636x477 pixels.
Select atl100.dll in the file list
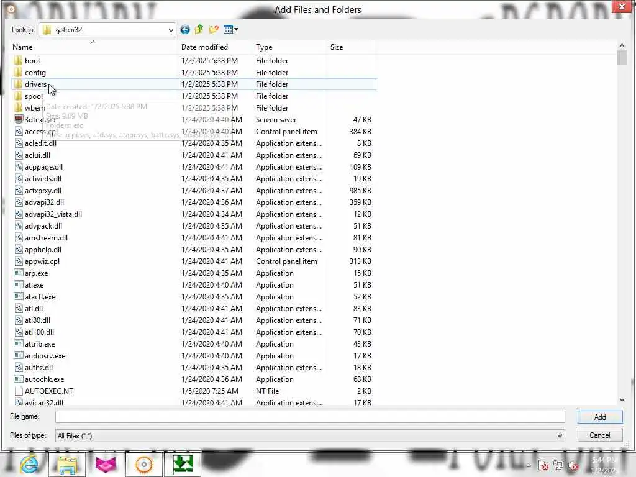tap(39, 332)
